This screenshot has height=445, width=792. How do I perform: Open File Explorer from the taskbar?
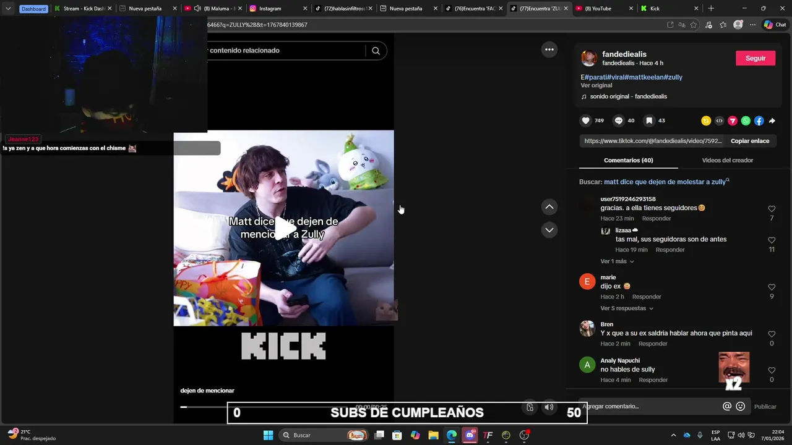coord(433,435)
